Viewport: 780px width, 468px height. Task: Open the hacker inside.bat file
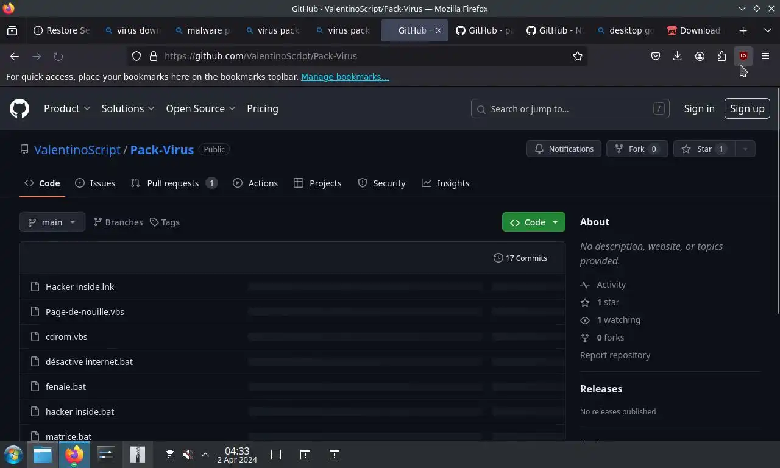coord(80,411)
